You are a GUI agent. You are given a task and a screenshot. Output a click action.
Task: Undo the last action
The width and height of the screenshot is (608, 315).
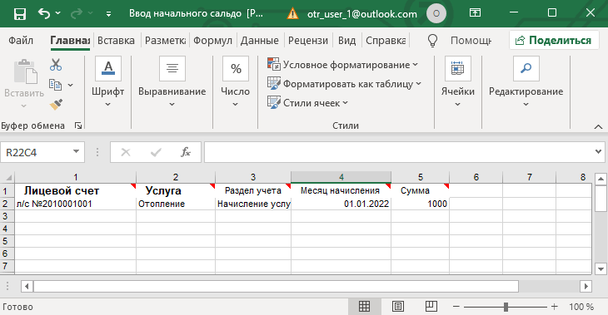44,13
